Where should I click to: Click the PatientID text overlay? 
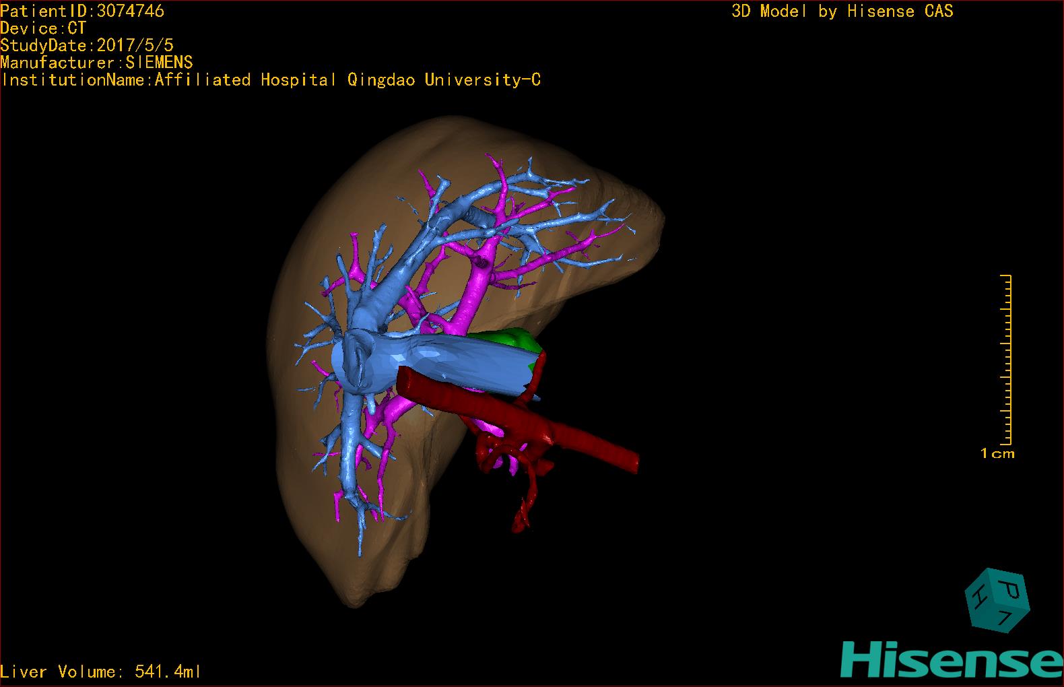pos(82,11)
